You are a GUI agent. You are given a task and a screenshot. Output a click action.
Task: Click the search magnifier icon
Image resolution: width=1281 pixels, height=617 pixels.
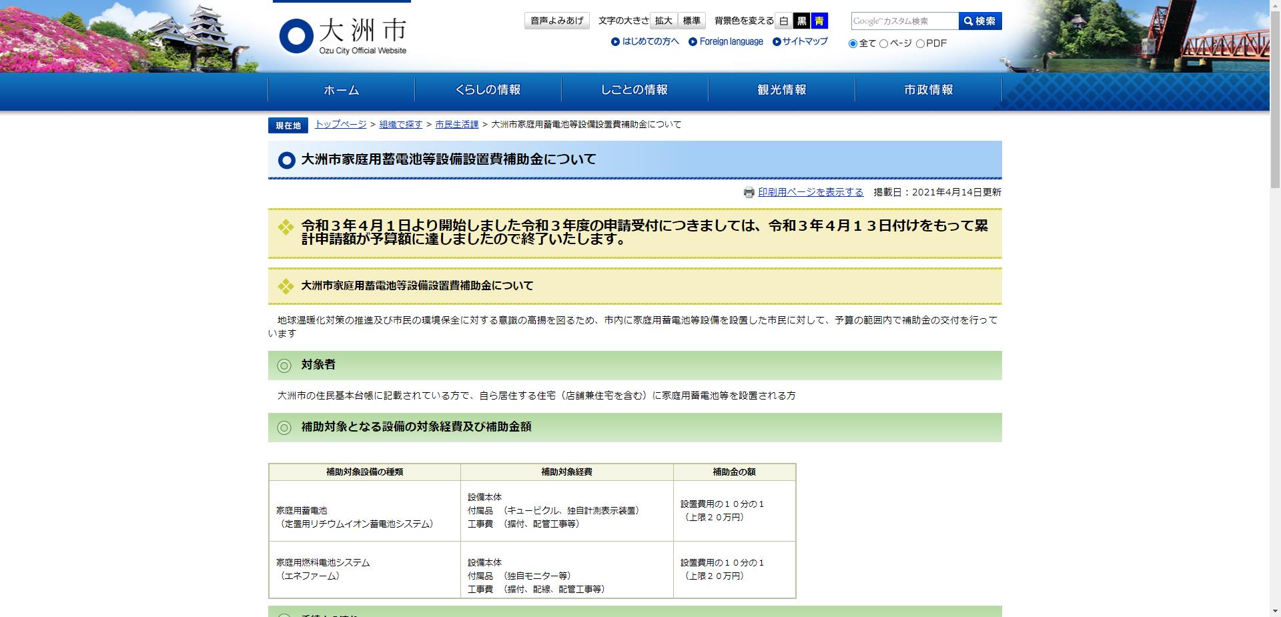pos(967,21)
